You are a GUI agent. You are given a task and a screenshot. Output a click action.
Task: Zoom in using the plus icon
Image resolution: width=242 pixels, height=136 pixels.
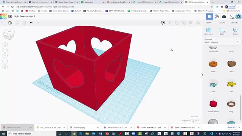coord(5,56)
